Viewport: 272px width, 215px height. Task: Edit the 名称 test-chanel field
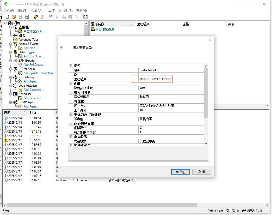click(x=171, y=70)
